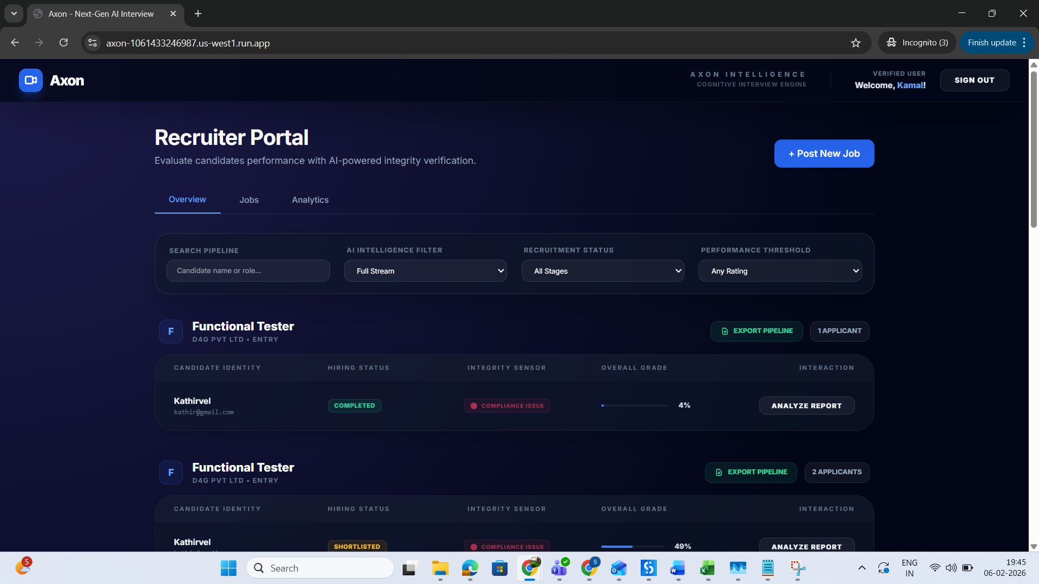This screenshot has width=1039, height=584.
Task: Expand the Full Stream AI filter dropdown
Action: pyautogui.click(x=425, y=271)
